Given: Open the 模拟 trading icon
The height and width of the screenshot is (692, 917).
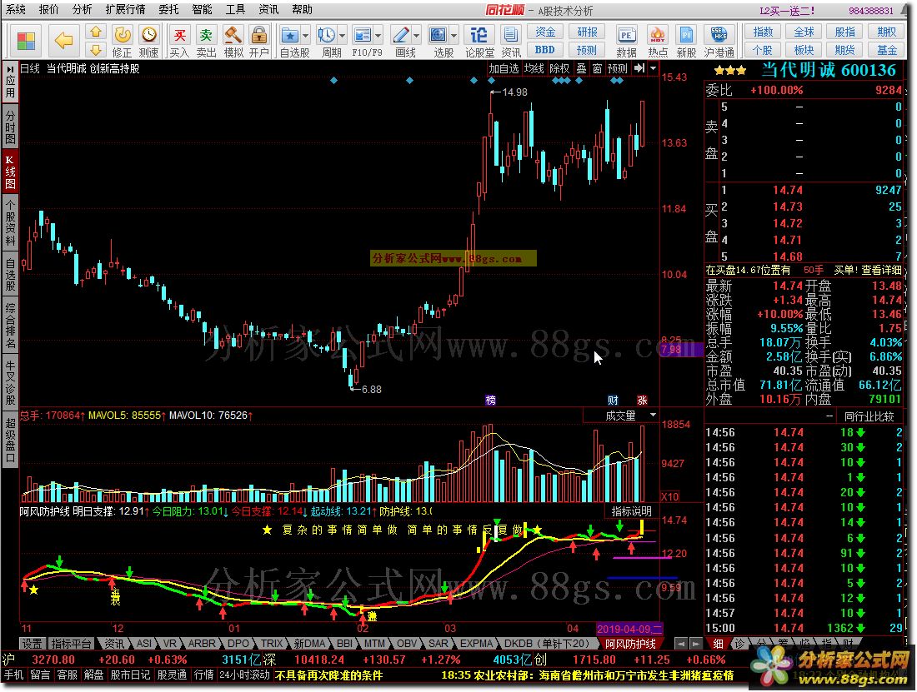Looking at the screenshot, I should tap(233, 41).
